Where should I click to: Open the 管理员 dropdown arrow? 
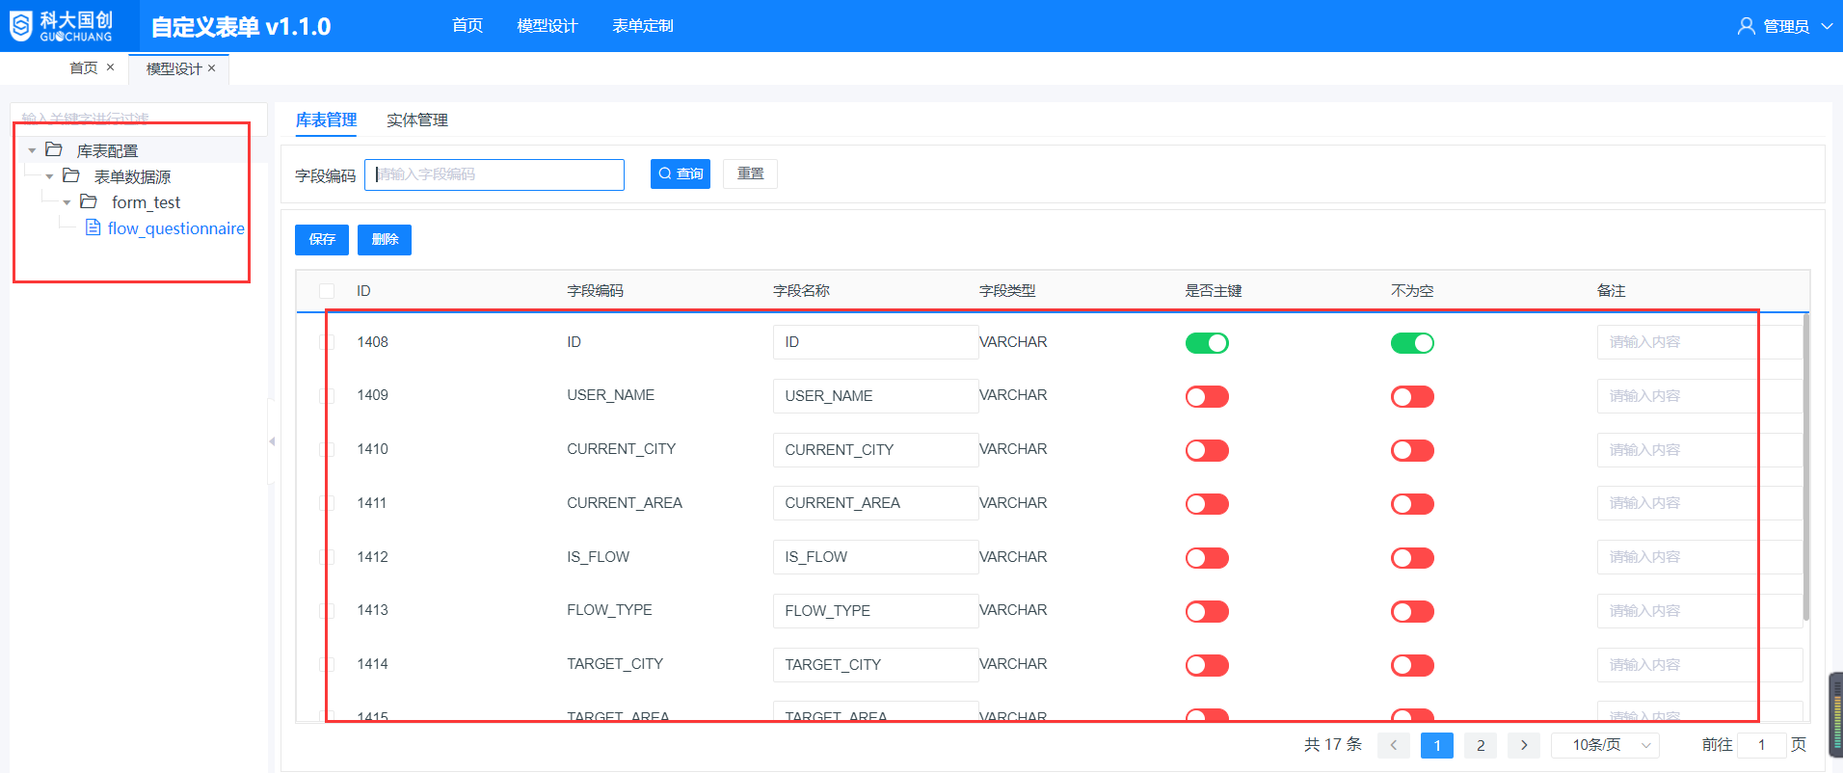pos(1827,26)
